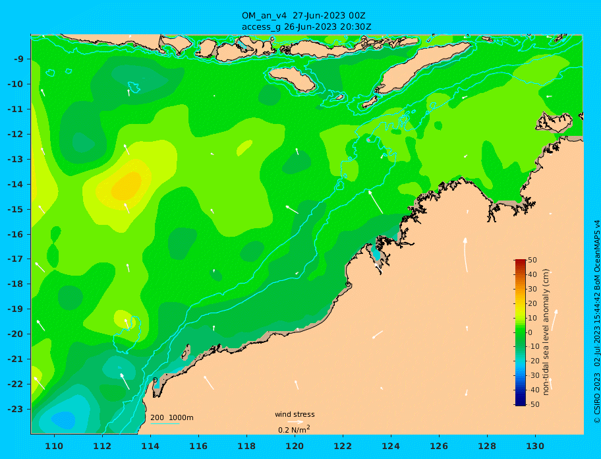This screenshot has height=459, width=601.
Task: Click latitude label -16 on the y-axis
Action: click(x=16, y=234)
